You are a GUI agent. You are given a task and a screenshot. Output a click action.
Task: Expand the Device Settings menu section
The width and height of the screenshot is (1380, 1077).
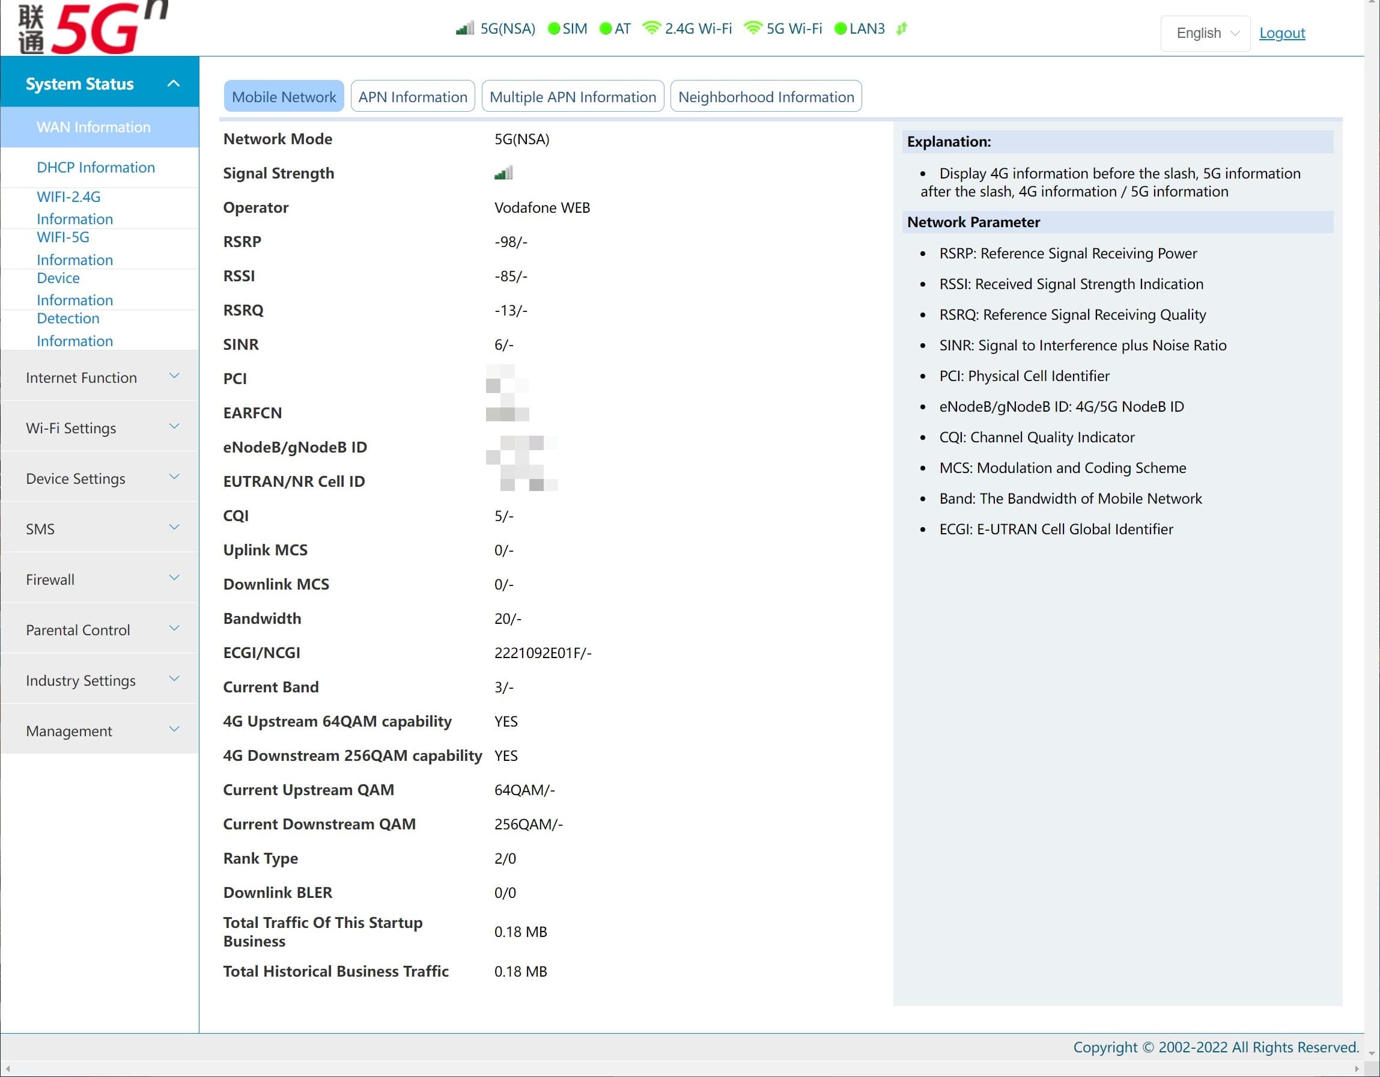[101, 478]
